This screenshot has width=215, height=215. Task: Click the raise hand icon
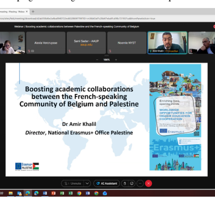pyautogui.click(x=124, y=183)
